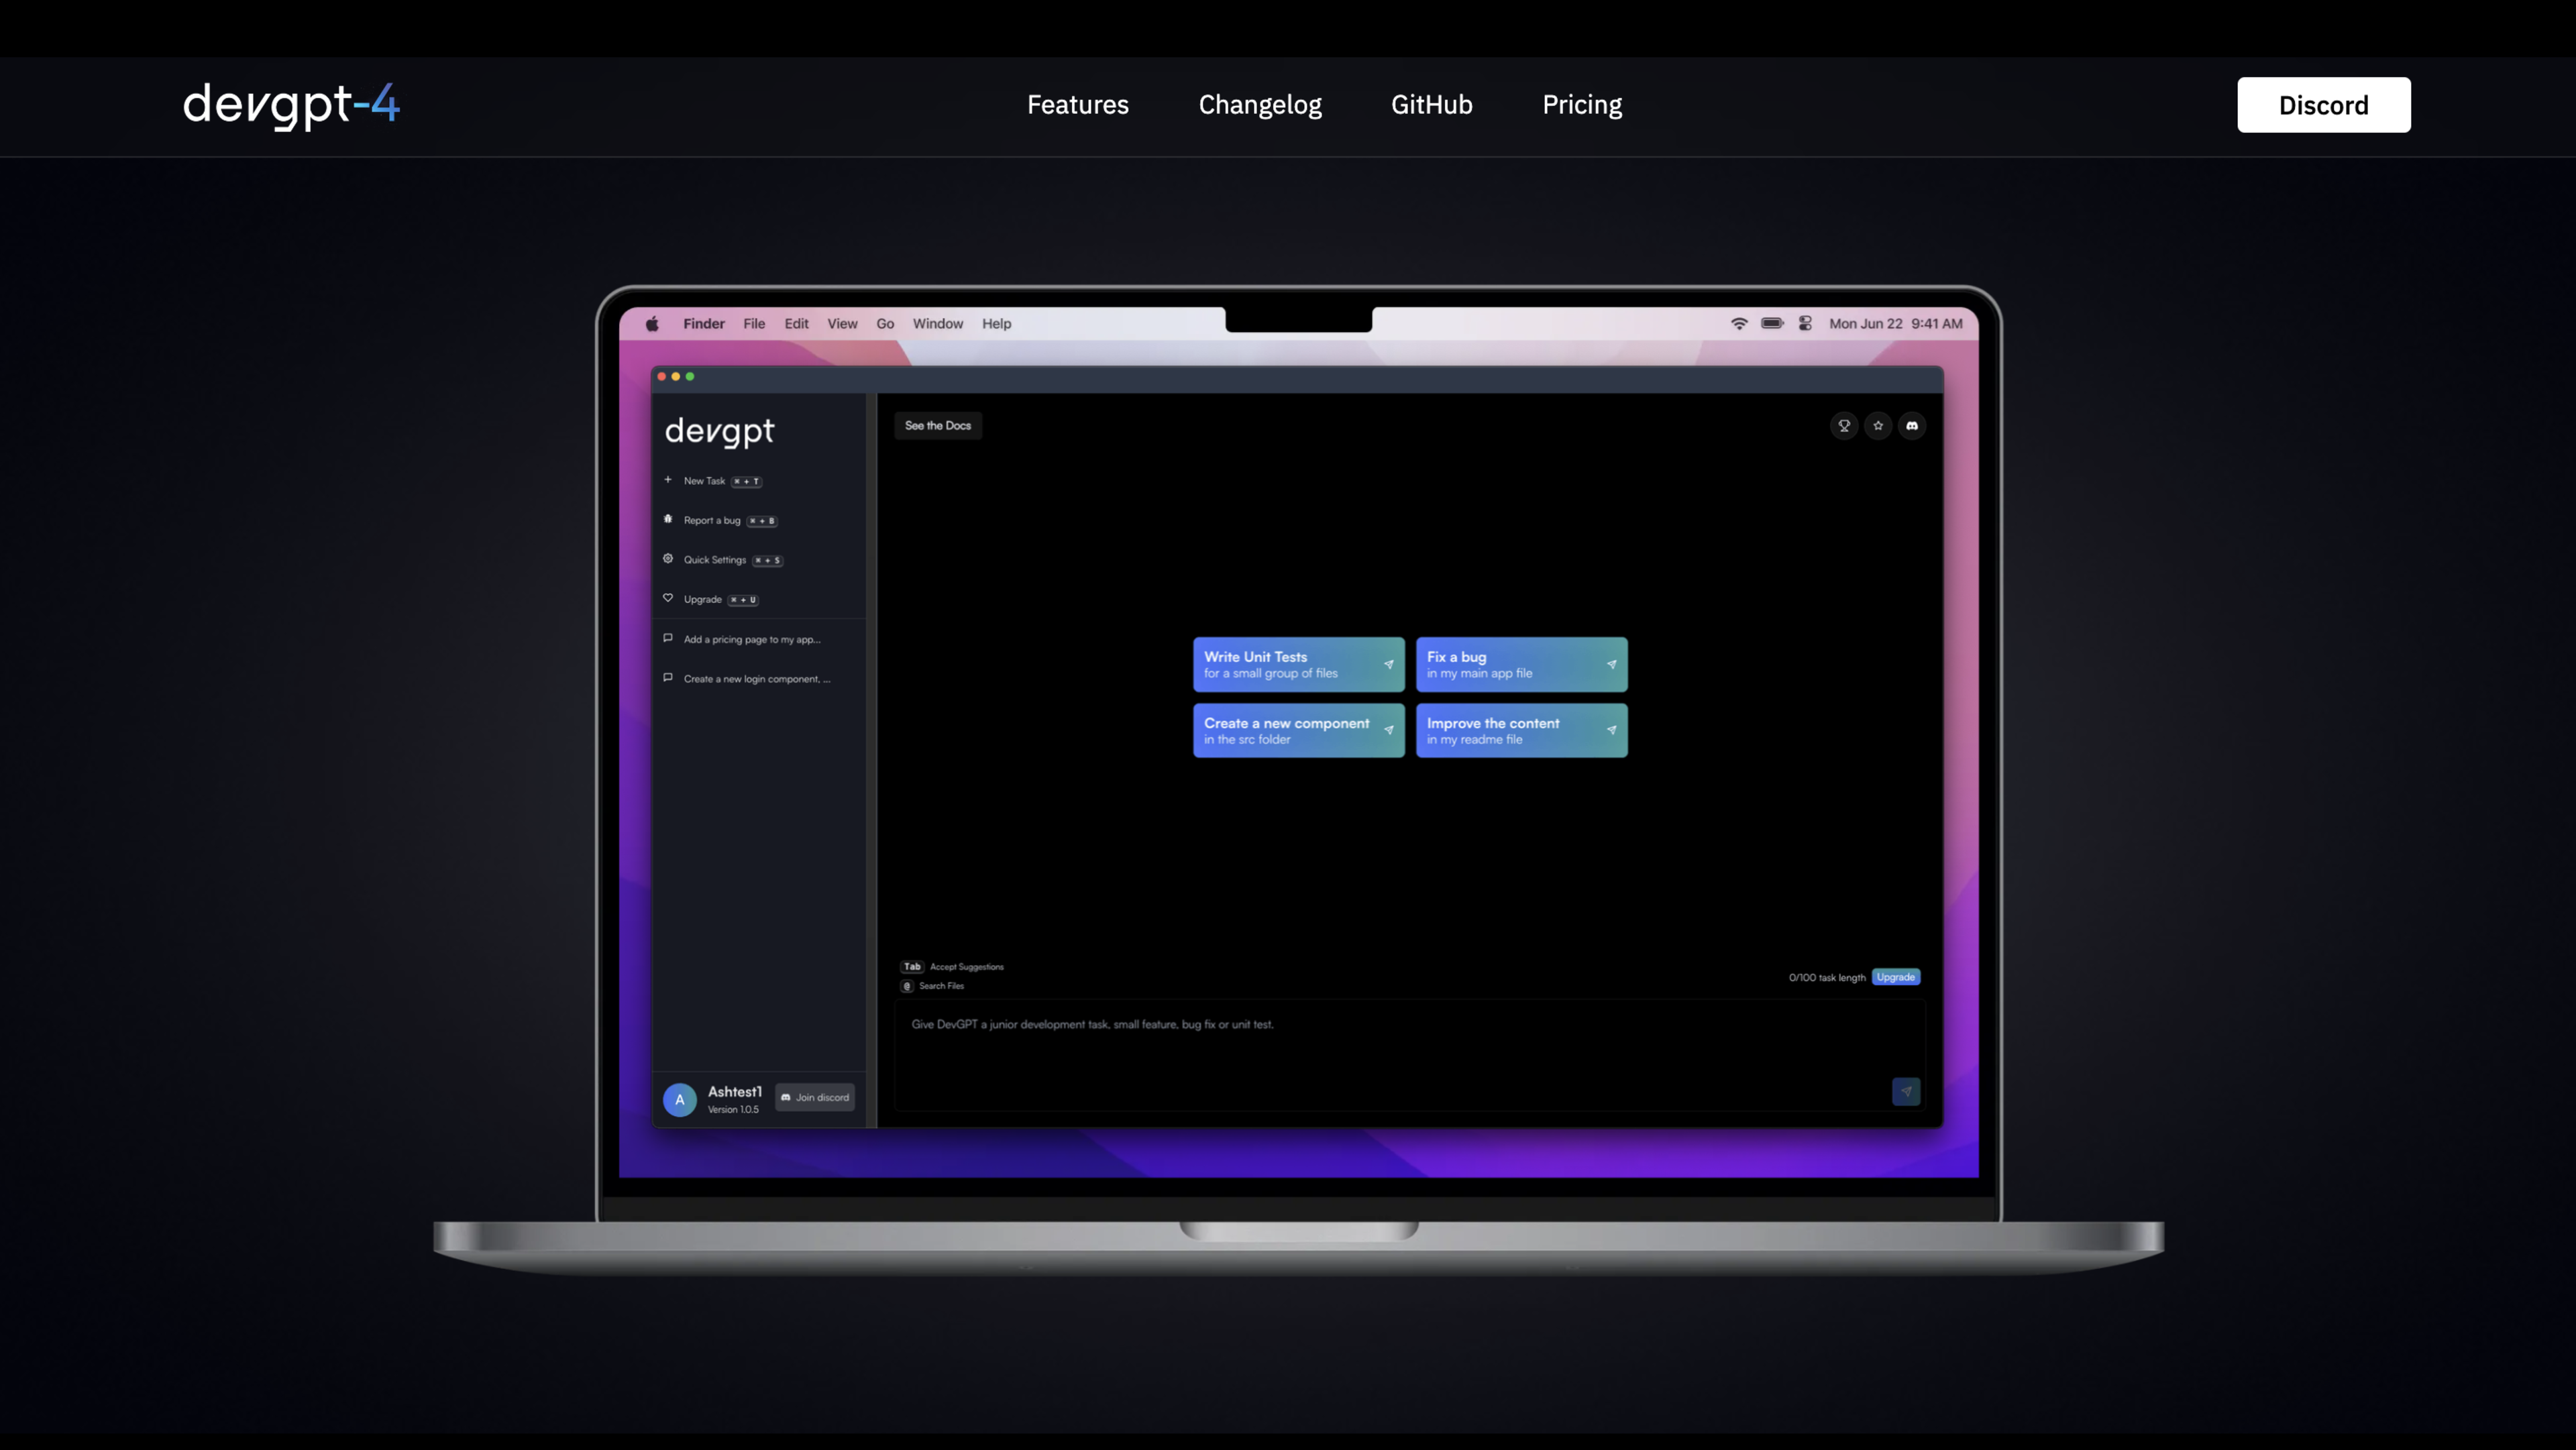
Task: Click the white Discord button
Action: [2324, 105]
